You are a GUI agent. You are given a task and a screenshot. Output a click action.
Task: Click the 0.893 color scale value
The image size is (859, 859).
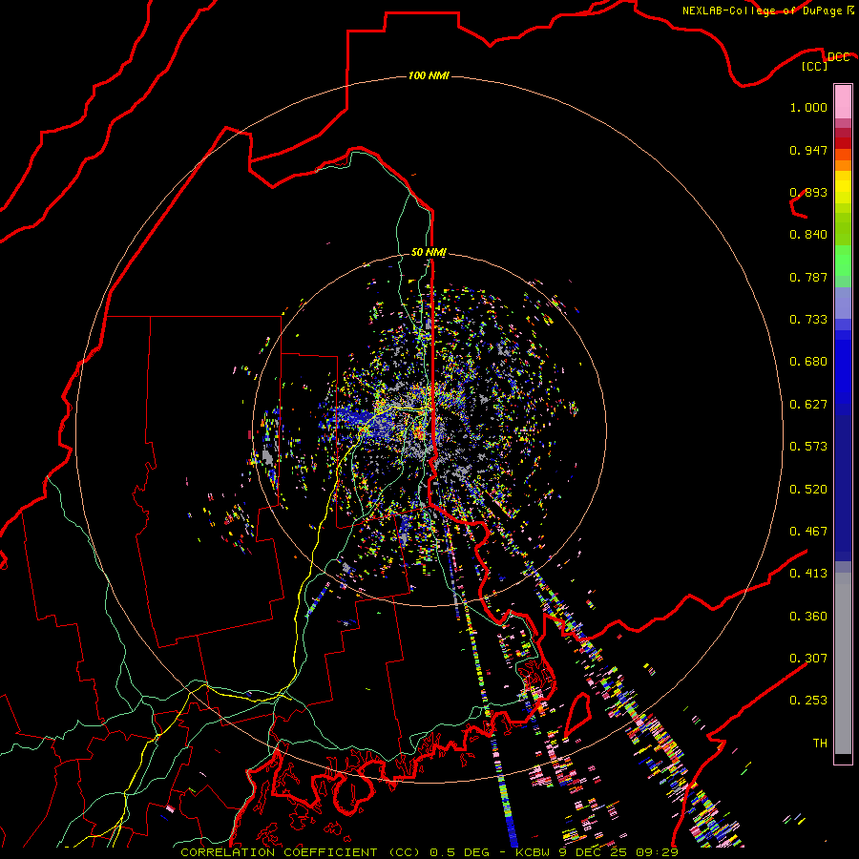point(808,192)
